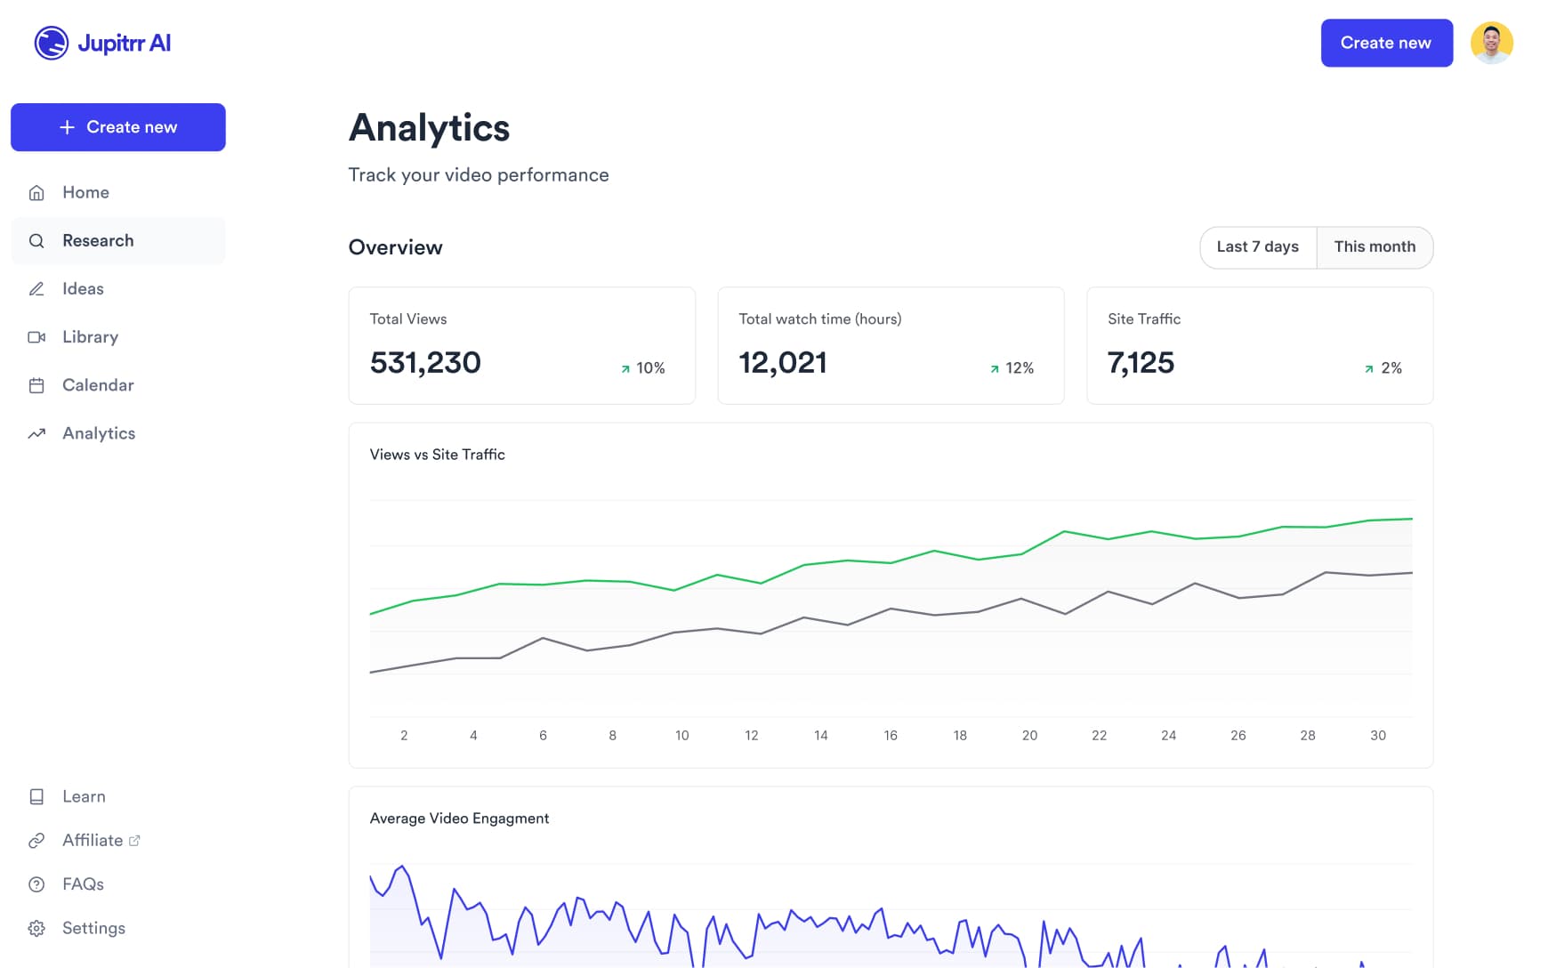Click the Create new button top right
Viewport: 1548px width, 968px height.
(1386, 42)
